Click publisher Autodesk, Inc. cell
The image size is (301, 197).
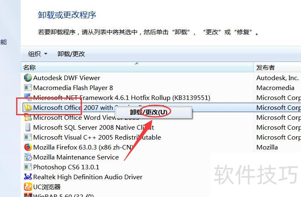coord(277,78)
